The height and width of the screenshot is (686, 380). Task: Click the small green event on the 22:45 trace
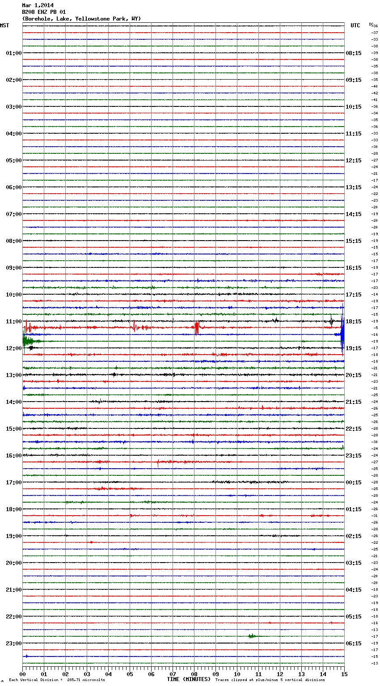click(x=252, y=636)
